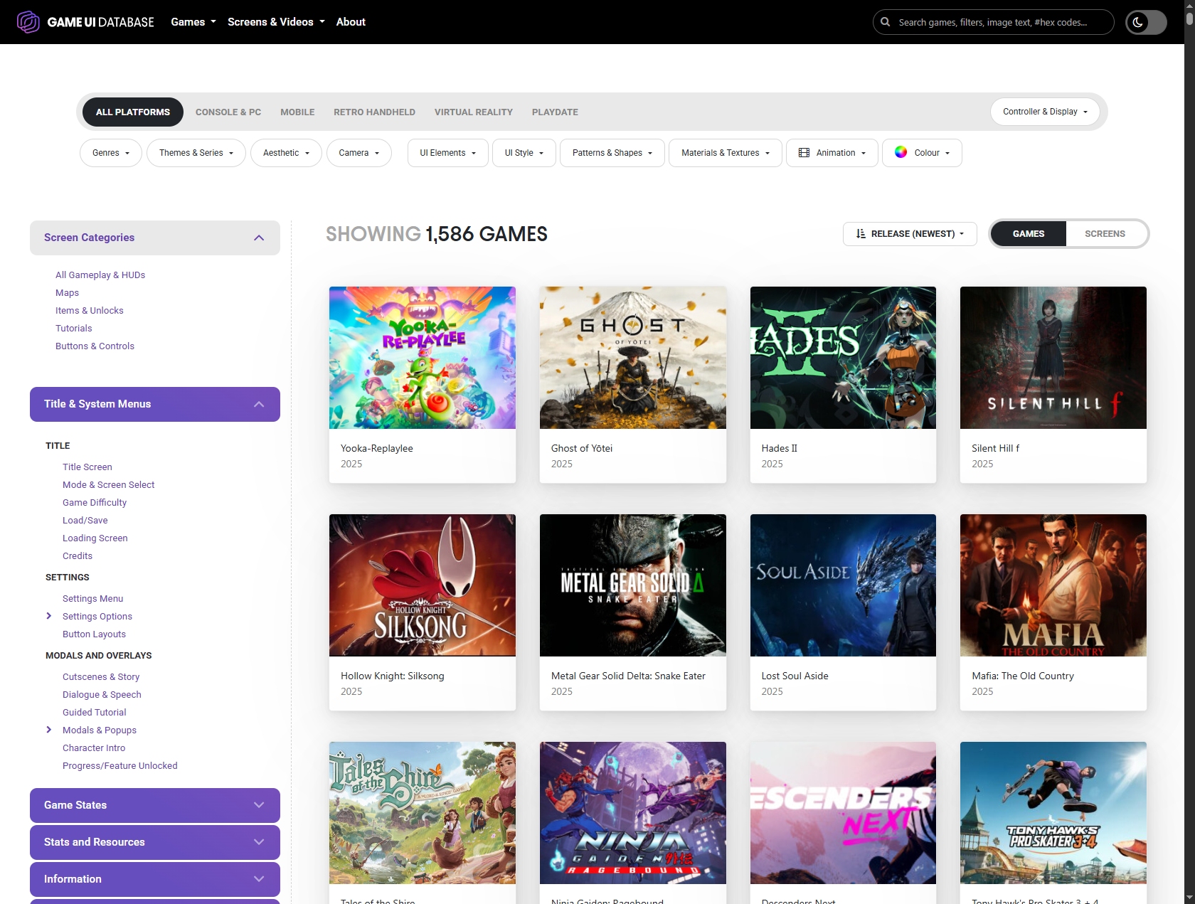1195x904 pixels.
Task: Open the Hades II game thumbnail
Action: pos(843,358)
